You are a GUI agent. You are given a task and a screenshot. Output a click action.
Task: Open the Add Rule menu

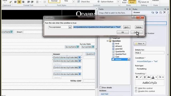pyautogui.click(x=125, y=2)
